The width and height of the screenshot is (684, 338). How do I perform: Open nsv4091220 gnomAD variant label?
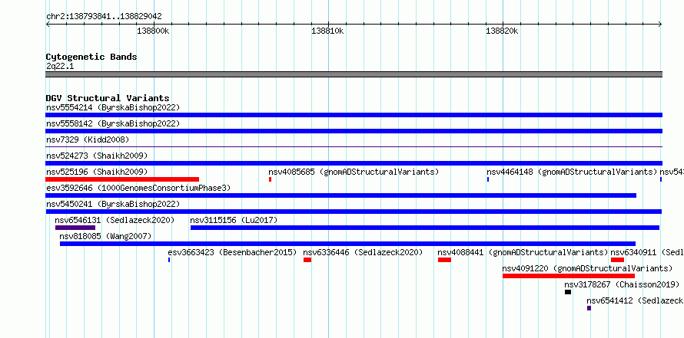click(588, 268)
